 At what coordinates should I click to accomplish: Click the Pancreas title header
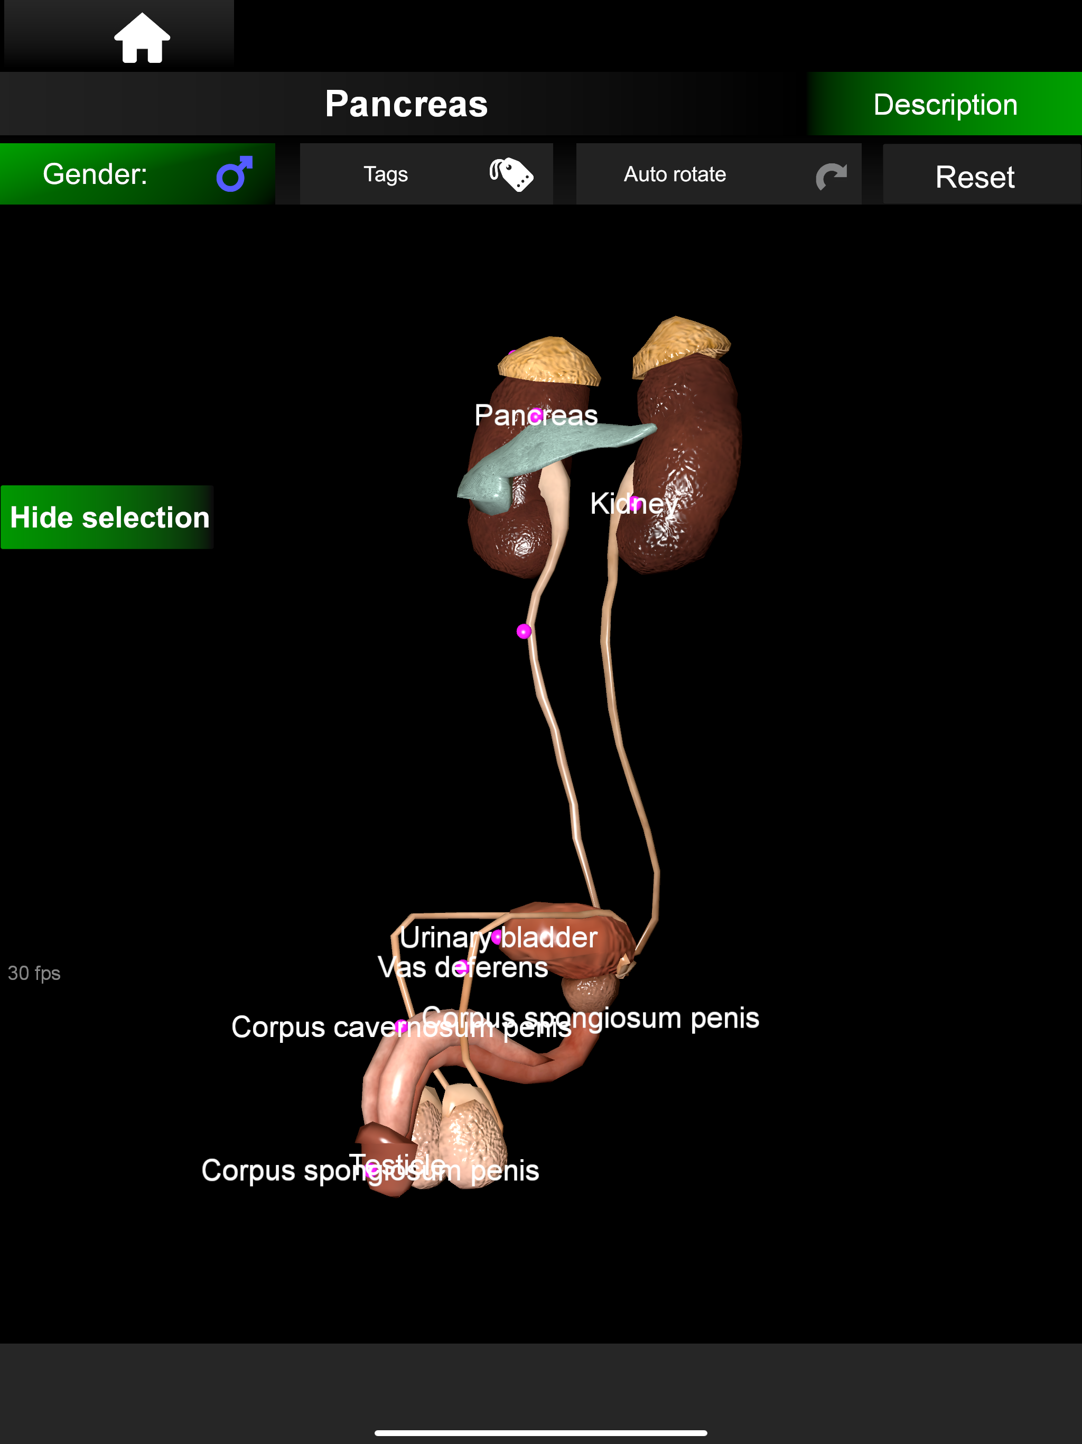406,105
